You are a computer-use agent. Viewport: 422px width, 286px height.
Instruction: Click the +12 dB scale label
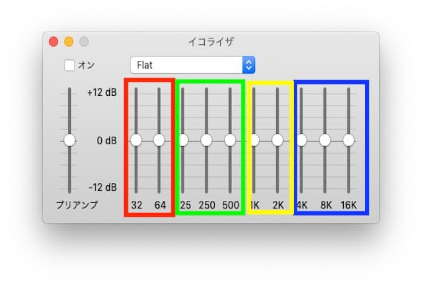(102, 93)
